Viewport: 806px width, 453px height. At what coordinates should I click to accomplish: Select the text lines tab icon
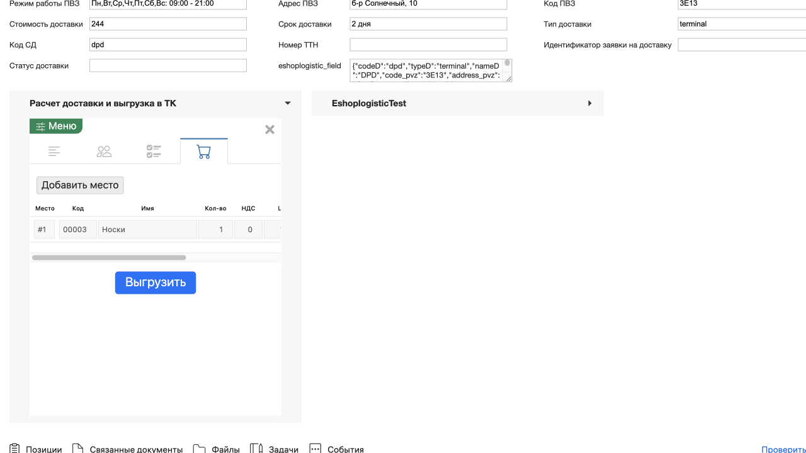click(55, 152)
